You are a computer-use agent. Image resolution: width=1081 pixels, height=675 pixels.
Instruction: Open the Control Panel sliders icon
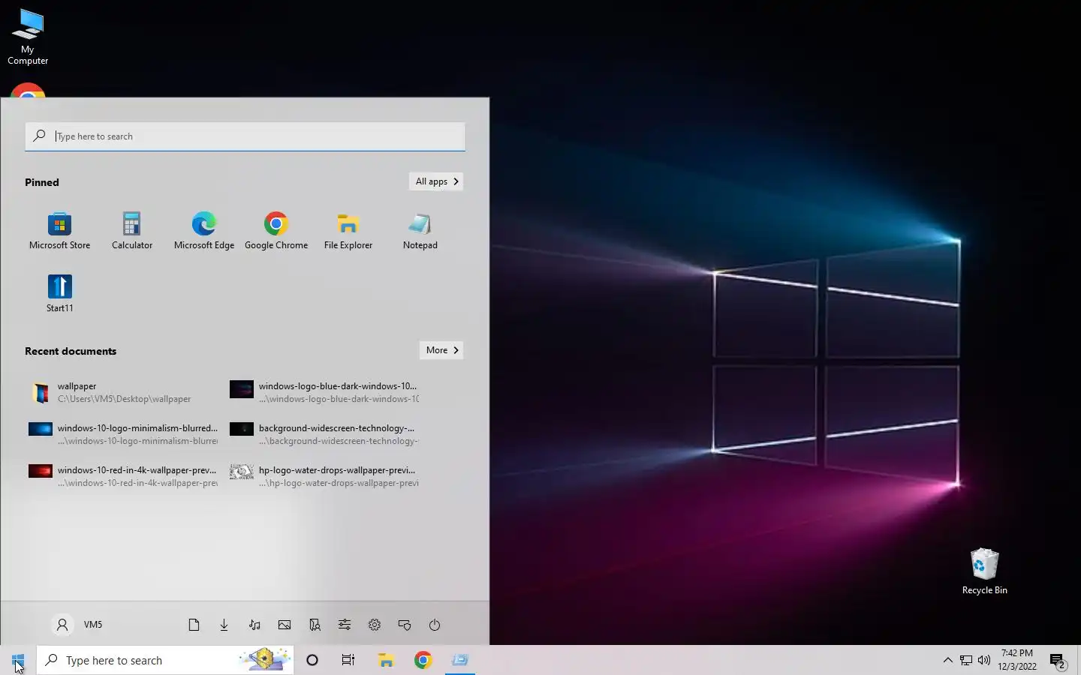pos(345,625)
